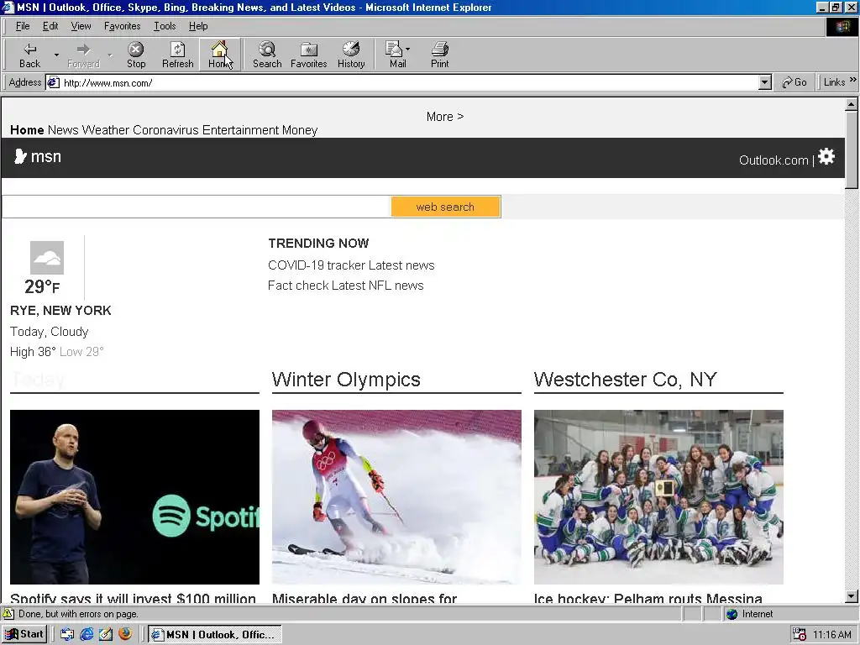Click the Internet zone globe icon
Viewport: 860px width, 645px height.
732,614
